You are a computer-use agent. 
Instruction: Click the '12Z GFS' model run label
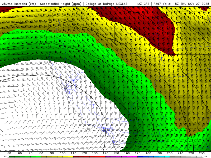(x=143, y=4)
